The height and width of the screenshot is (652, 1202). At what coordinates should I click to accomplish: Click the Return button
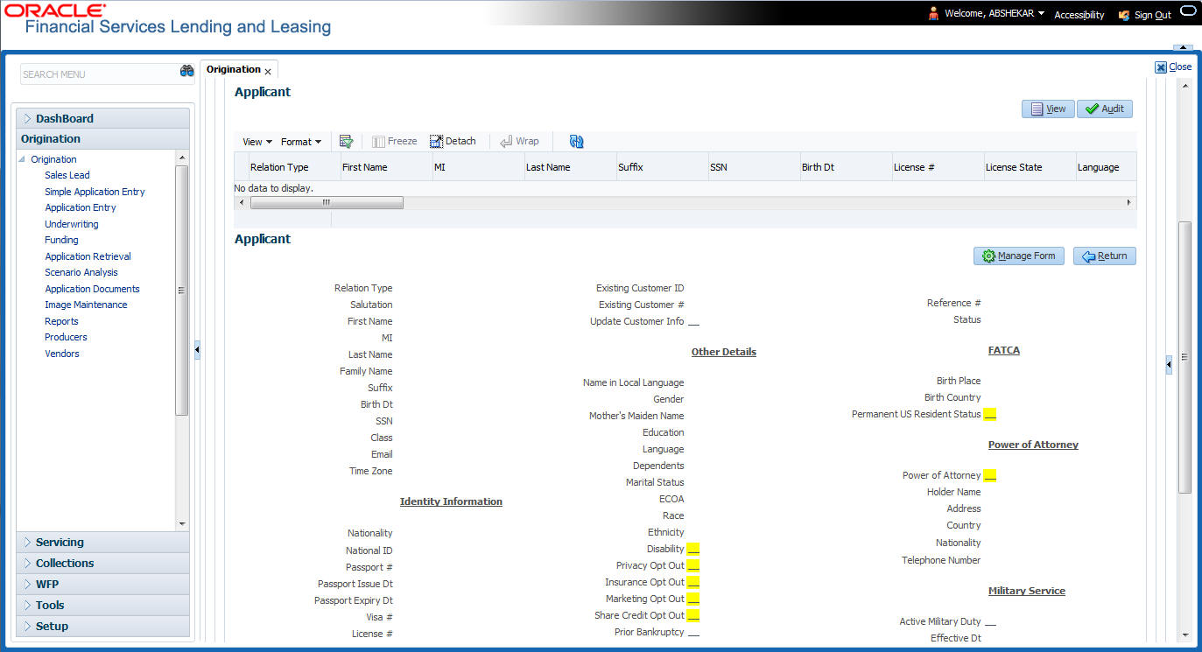point(1105,256)
